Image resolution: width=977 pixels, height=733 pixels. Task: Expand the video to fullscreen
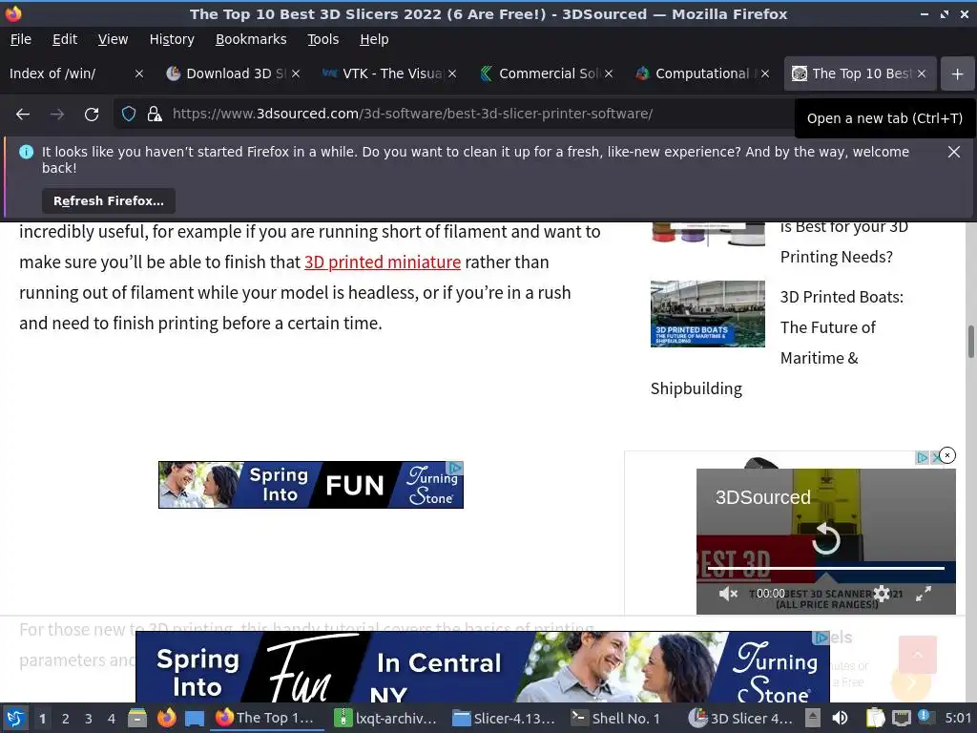pos(924,594)
